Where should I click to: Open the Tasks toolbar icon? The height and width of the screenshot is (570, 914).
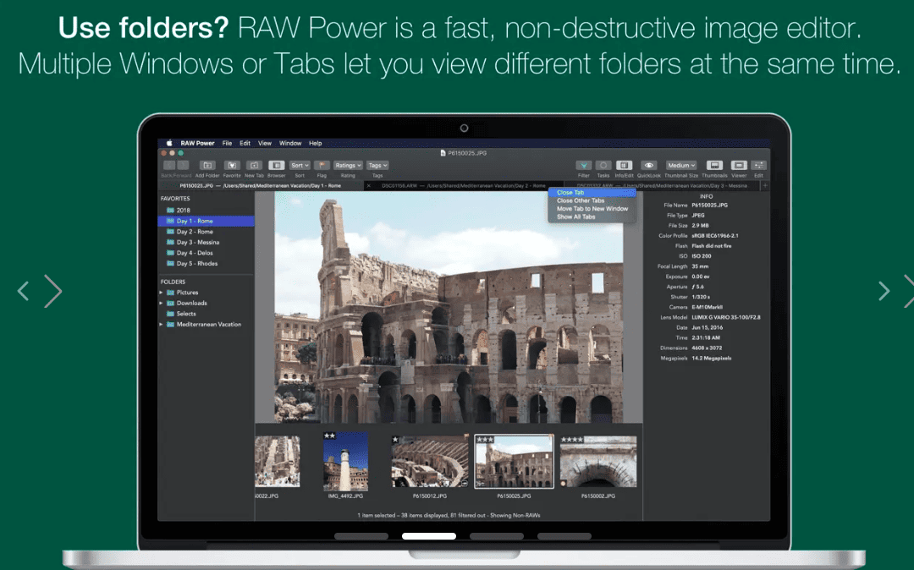[x=603, y=166]
